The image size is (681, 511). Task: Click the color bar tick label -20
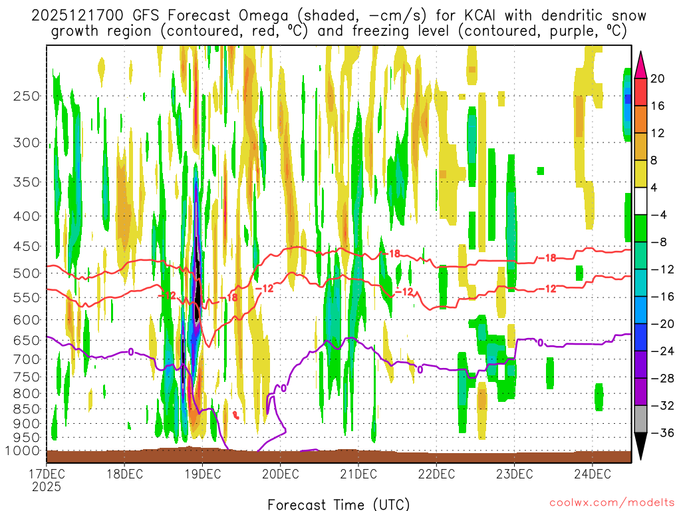click(662, 324)
